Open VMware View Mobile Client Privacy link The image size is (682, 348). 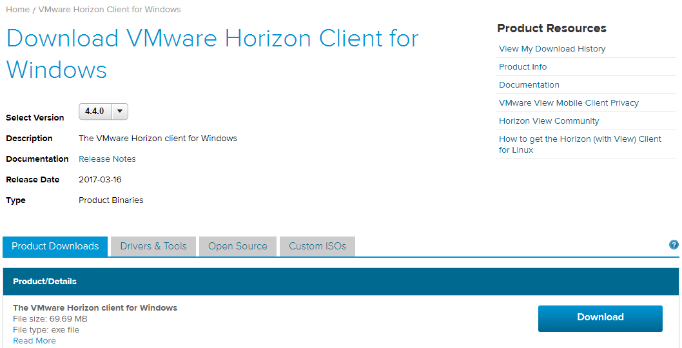[569, 103]
